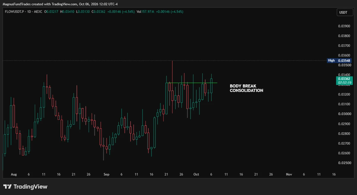357x195 pixels.
Task: Click the 0.03200 price axis label
Action: 344,95
